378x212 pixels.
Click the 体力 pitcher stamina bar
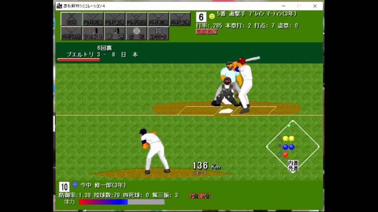pyautogui.click(x=122, y=202)
